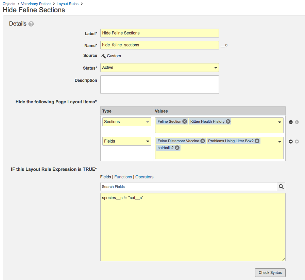Open the Details help icon
Viewport: 305px width, 280px height.
click(31, 24)
